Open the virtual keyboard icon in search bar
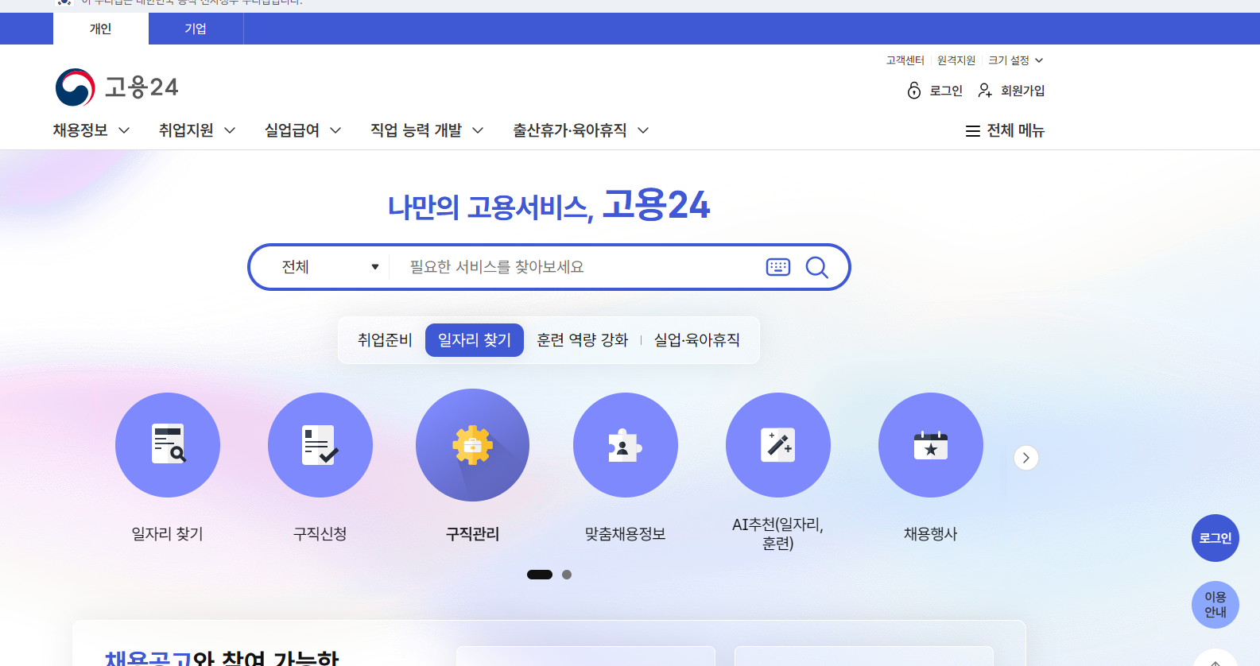The height and width of the screenshot is (666, 1260). point(778,267)
